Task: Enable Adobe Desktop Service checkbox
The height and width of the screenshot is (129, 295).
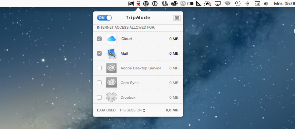Action: 99,68
